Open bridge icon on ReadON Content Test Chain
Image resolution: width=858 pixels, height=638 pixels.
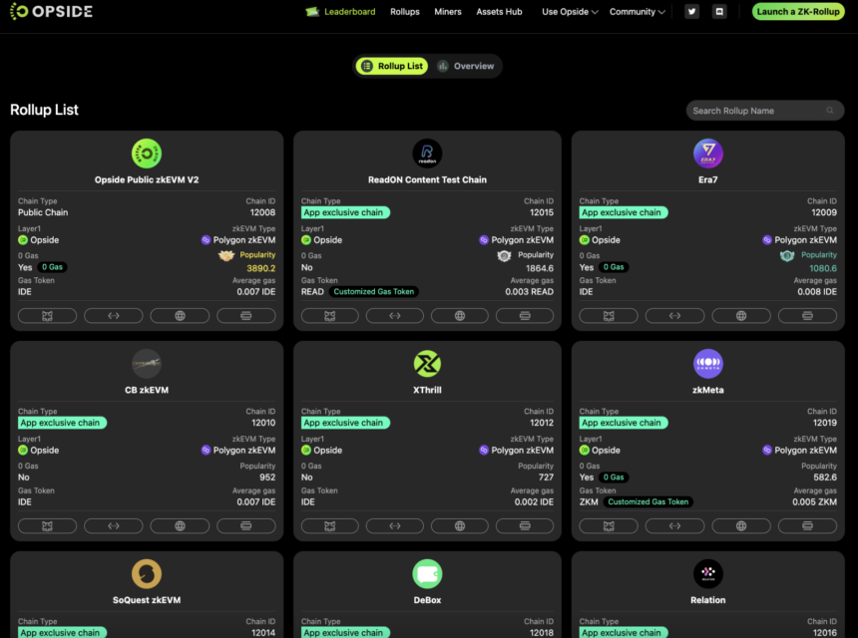tap(394, 315)
